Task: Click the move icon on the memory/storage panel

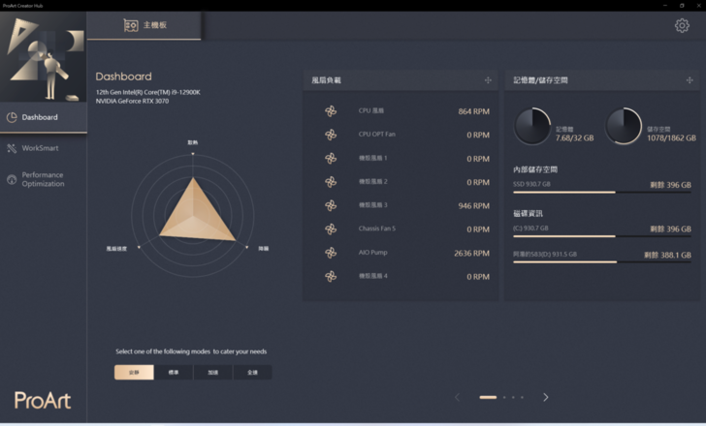Action: (690, 80)
